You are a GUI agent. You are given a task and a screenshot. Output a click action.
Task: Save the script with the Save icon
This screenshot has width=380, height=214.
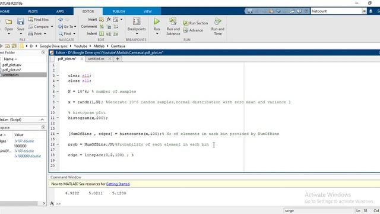pyautogui.click(x=21, y=22)
